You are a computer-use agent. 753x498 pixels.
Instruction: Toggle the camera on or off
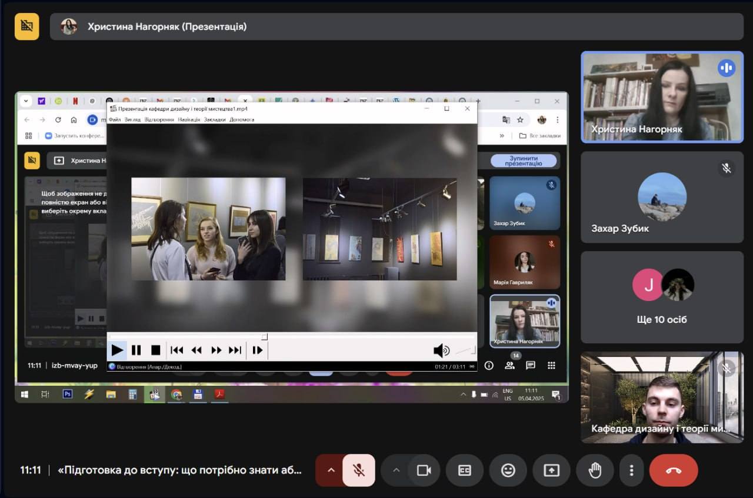(x=424, y=470)
